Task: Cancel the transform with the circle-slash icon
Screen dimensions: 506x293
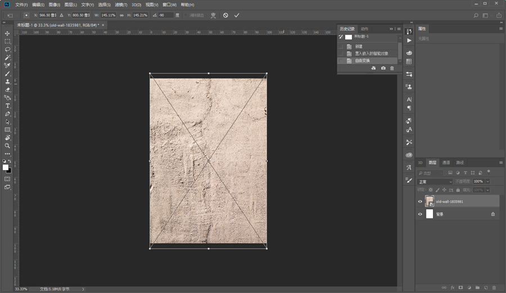Action: (225, 15)
